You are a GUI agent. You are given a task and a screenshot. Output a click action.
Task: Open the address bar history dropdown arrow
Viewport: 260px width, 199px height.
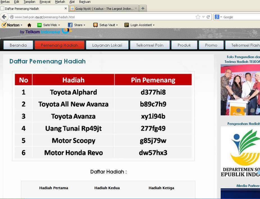pyautogui.click(x=204, y=17)
